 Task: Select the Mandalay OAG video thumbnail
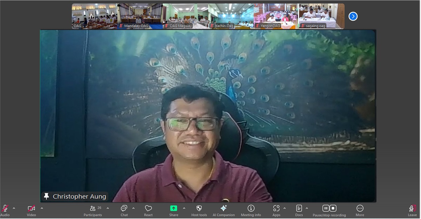pyautogui.click(x=140, y=16)
